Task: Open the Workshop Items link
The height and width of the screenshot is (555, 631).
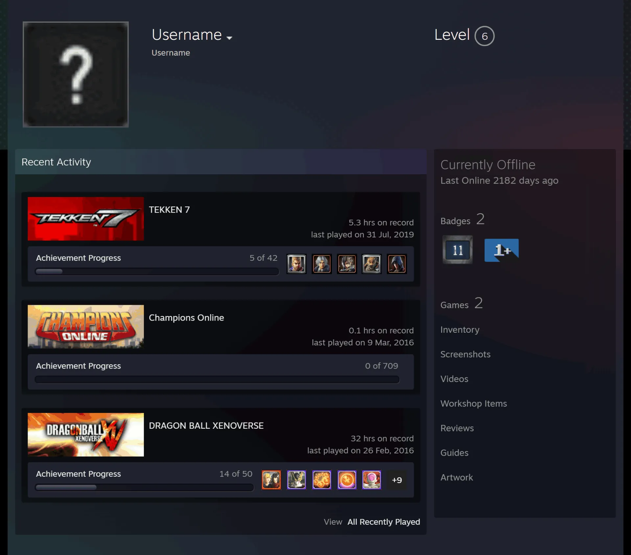Action: 474,403
